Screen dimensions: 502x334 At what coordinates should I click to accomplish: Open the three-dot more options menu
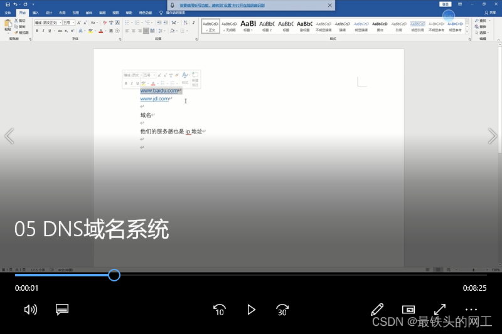click(x=471, y=310)
